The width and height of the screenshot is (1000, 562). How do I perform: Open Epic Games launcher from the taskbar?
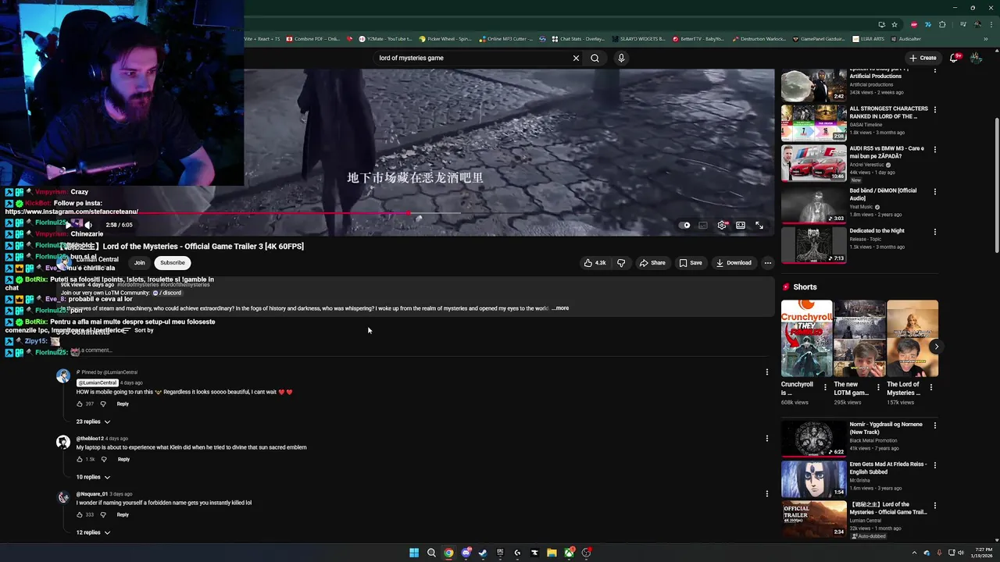(x=500, y=553)
